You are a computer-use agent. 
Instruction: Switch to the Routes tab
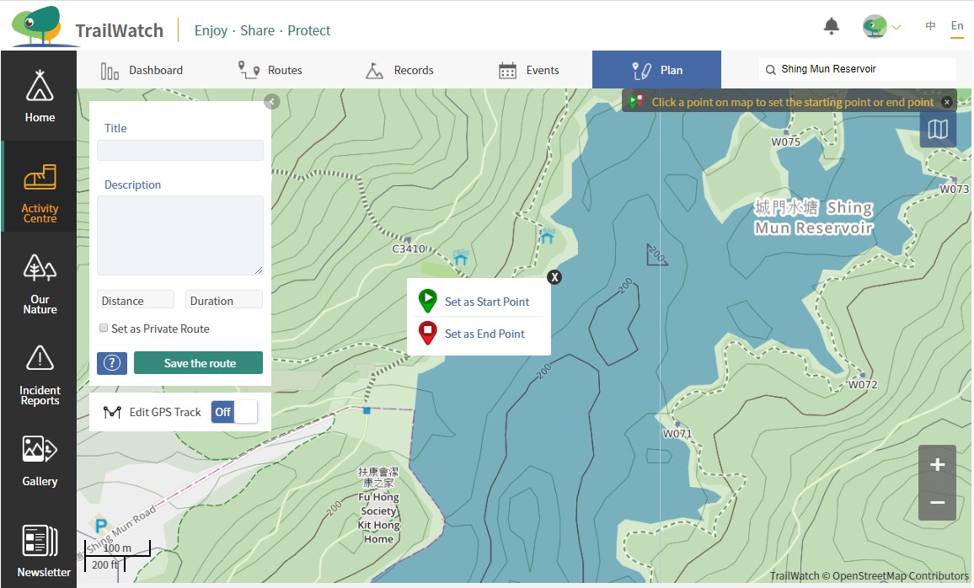[x=270, y=70]
